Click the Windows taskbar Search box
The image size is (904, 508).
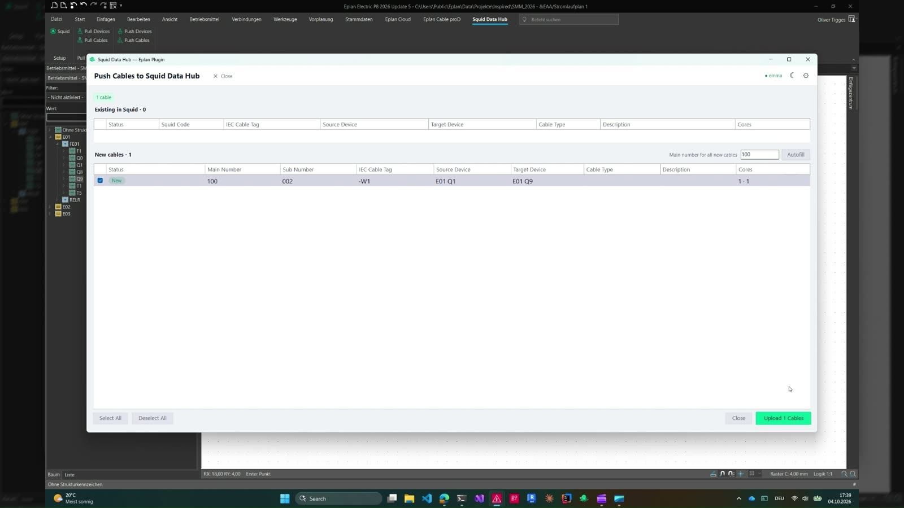(338, 498)
